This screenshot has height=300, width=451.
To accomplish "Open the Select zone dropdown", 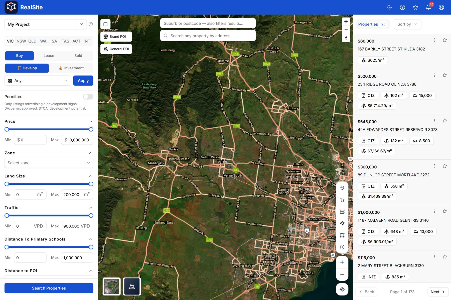I will tap(49, 163).
